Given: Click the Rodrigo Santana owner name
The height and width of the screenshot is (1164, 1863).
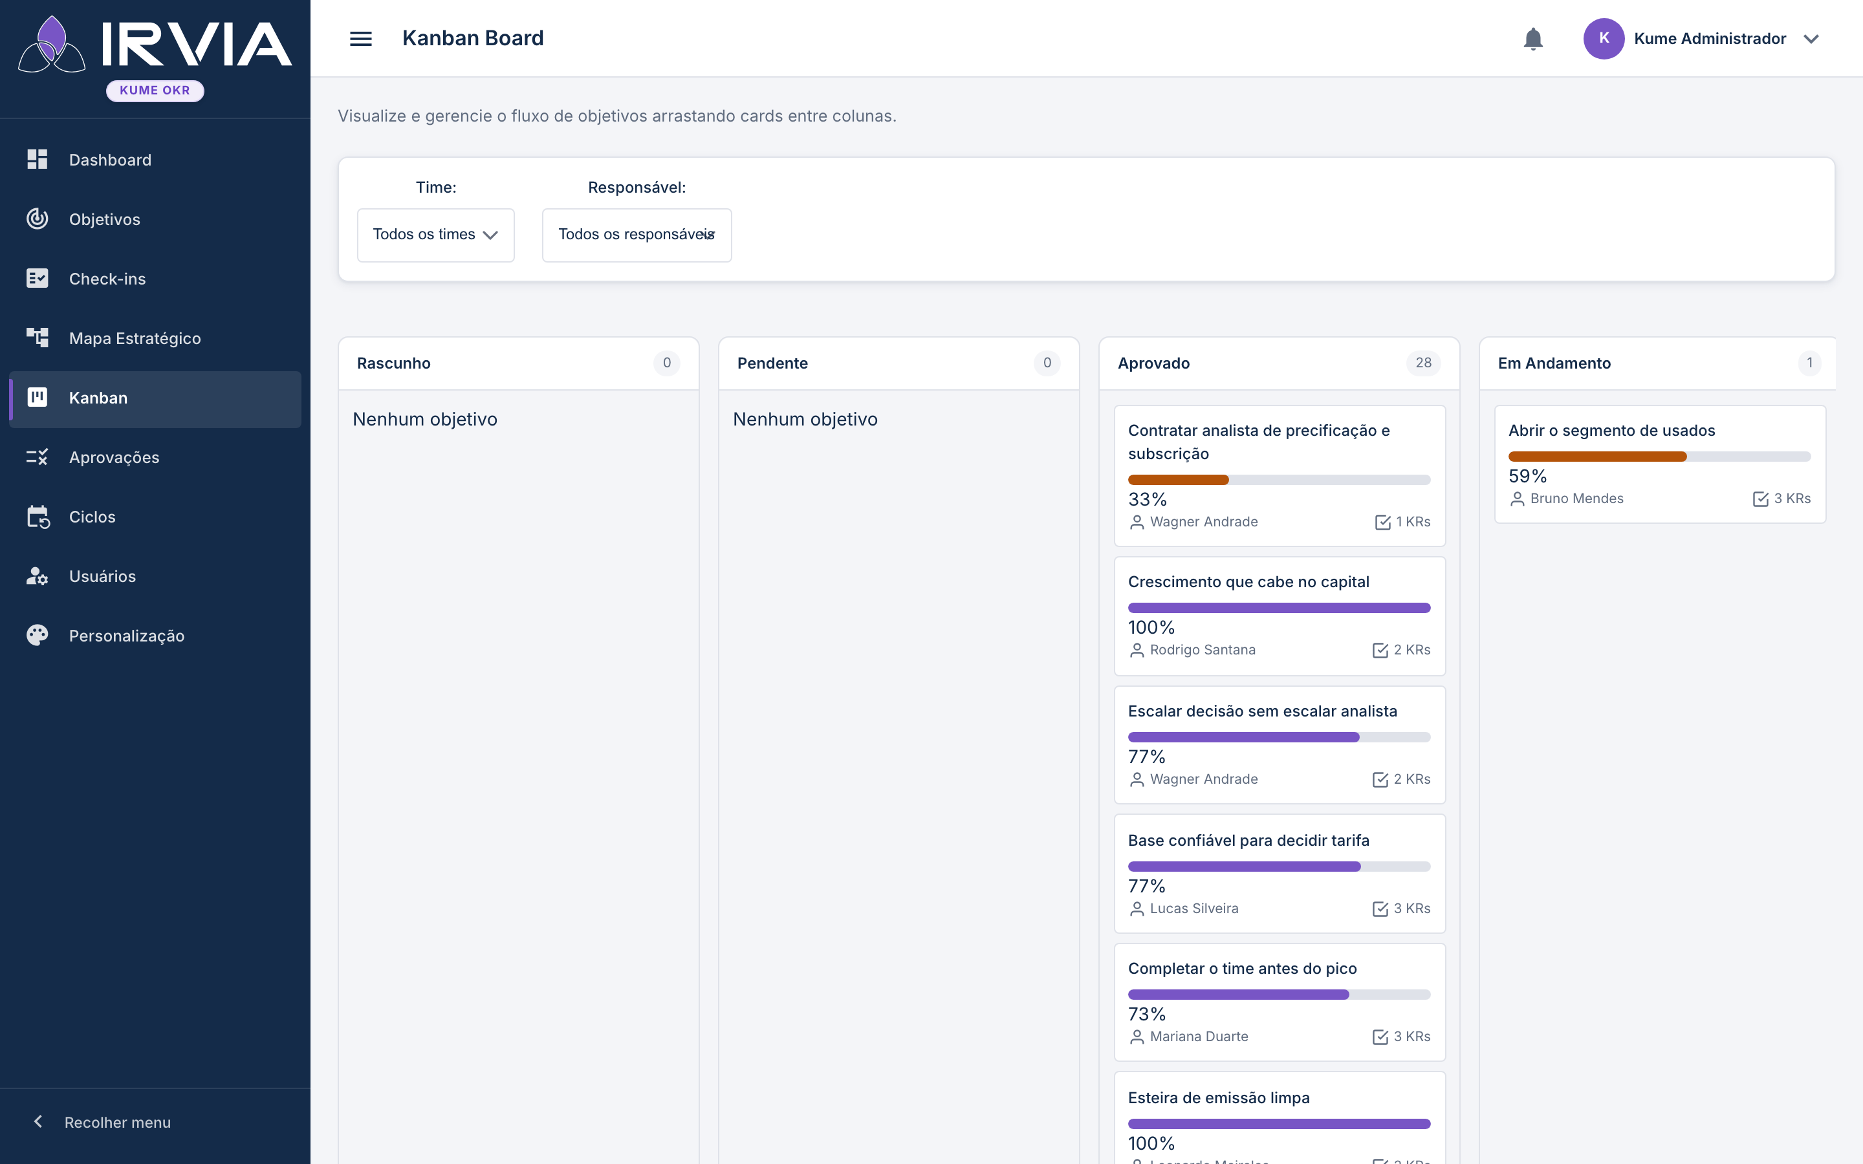Looking at the screenshot, I should click(1203, 650).
